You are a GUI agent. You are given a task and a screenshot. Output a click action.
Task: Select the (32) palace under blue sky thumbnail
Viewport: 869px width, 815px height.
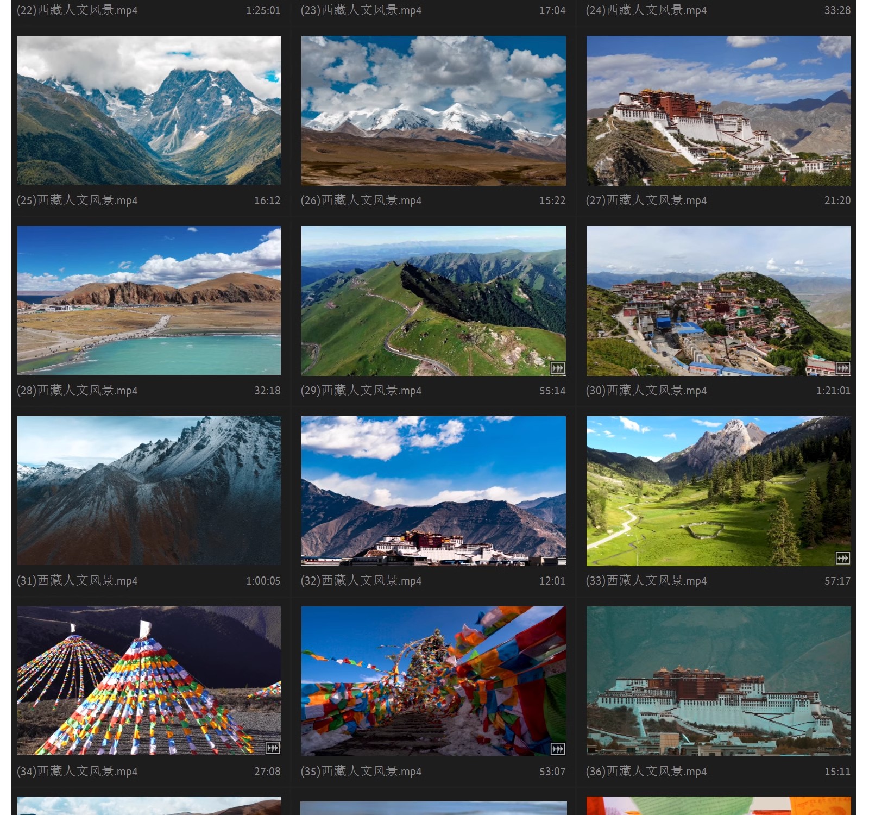[433, 491]
